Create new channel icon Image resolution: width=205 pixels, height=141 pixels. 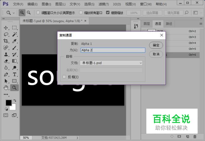click(x=188, y=137)
